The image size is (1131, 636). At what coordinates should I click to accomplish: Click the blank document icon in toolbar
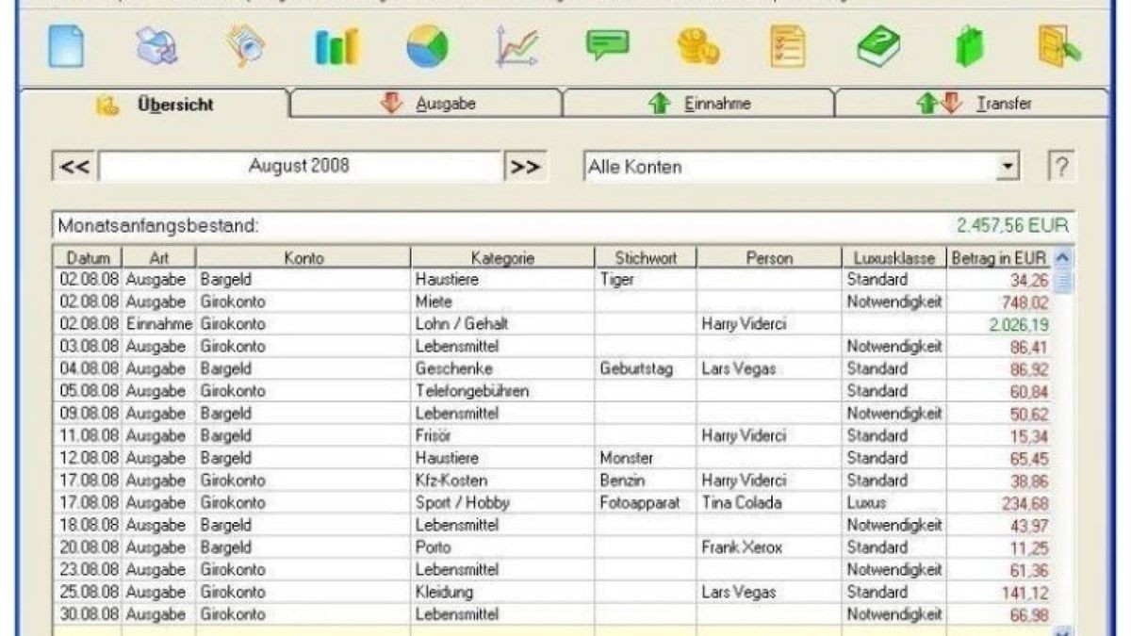pyautogui.click(x=66, y=47)
